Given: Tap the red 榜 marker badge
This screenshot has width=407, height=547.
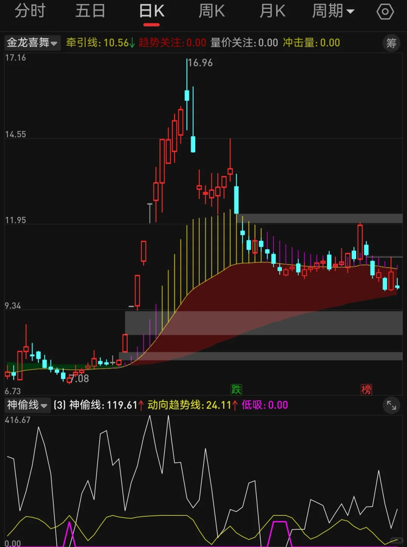Looking at the screenshot, I should click(366, 389).
